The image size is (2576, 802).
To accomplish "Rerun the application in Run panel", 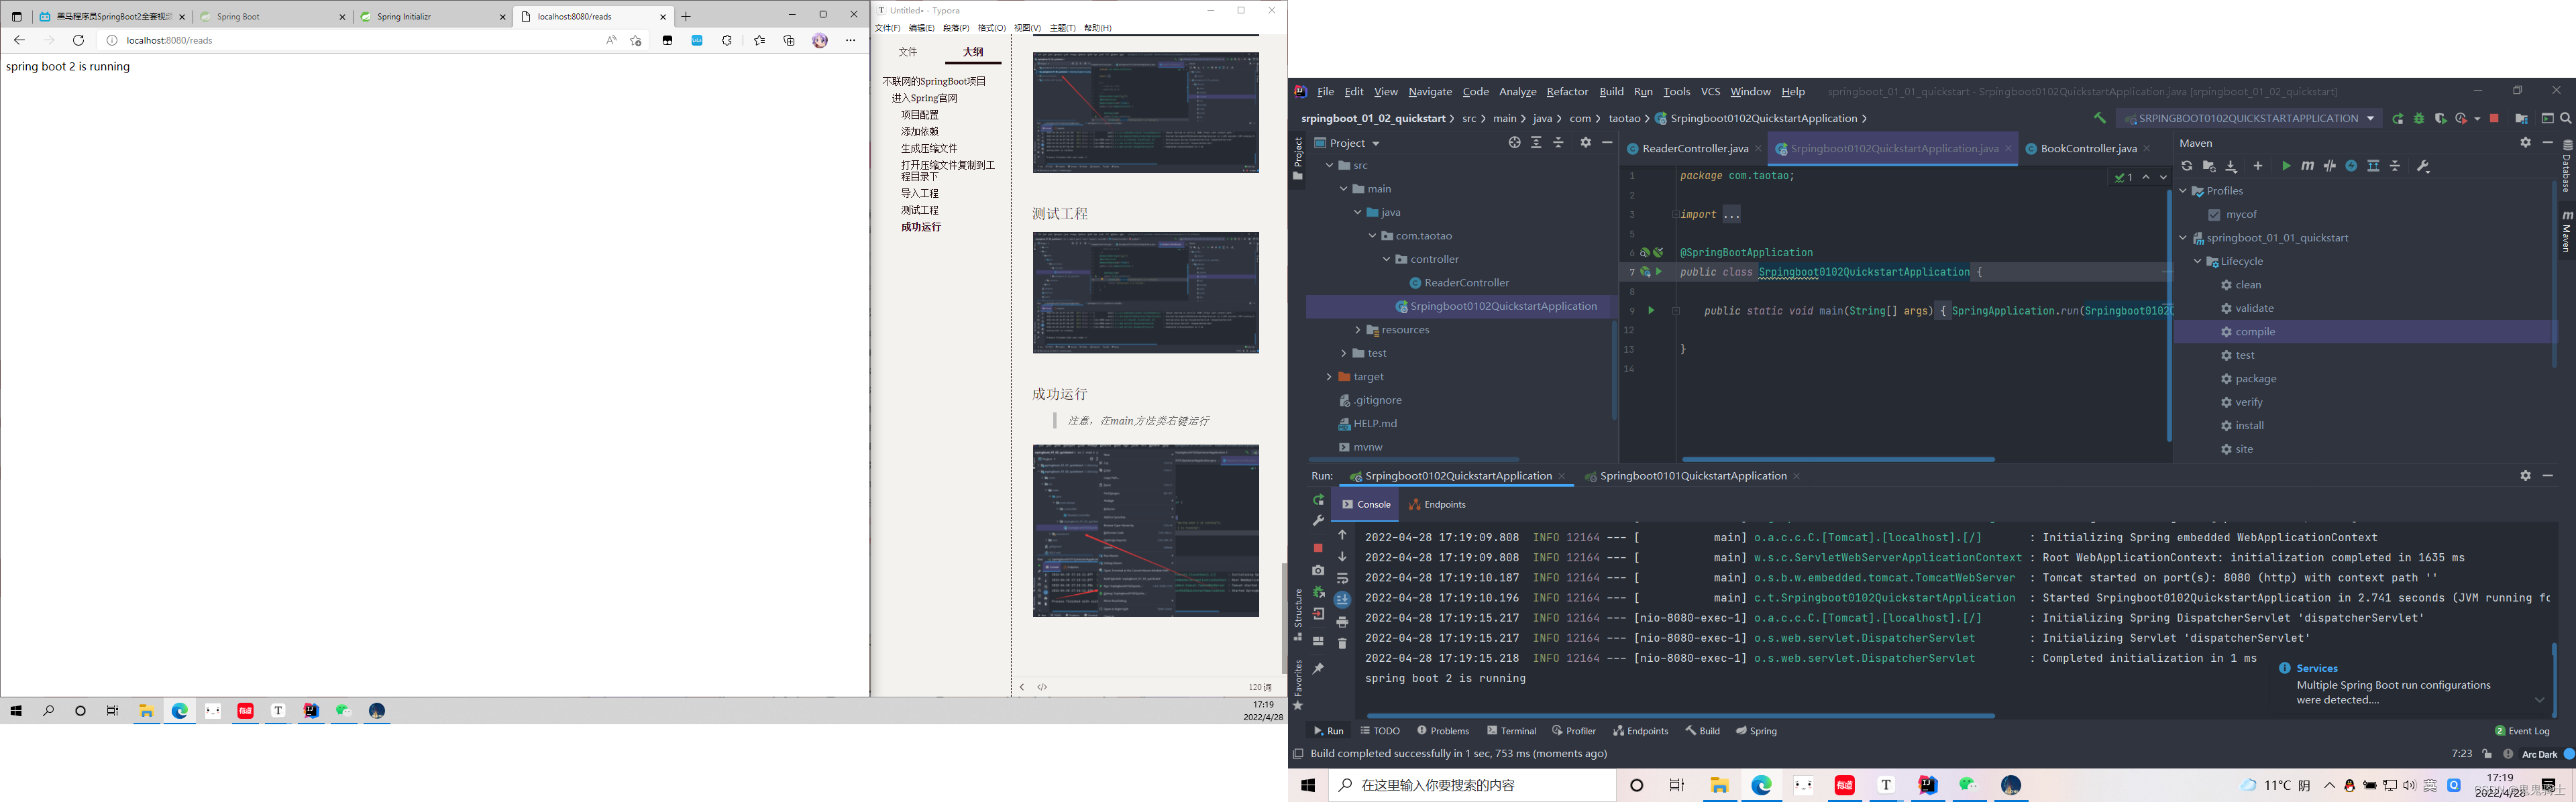I will [1318, 500].
